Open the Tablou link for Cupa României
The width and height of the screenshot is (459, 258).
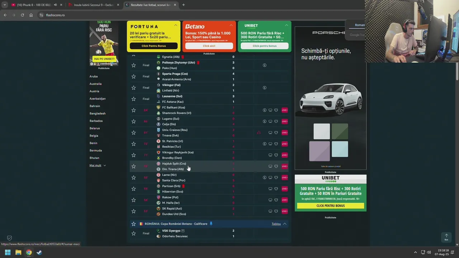[276, 224]
